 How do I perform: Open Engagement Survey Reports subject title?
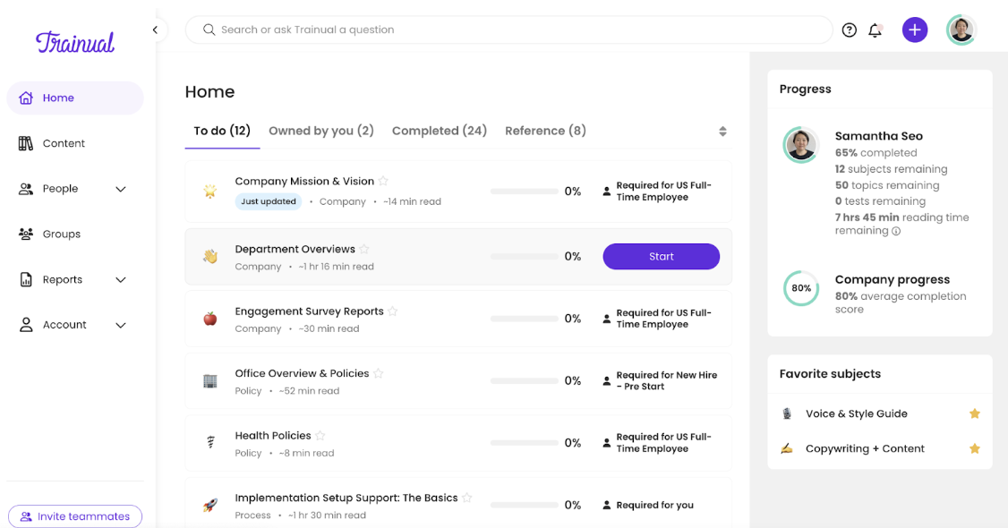tap(309, 311)
